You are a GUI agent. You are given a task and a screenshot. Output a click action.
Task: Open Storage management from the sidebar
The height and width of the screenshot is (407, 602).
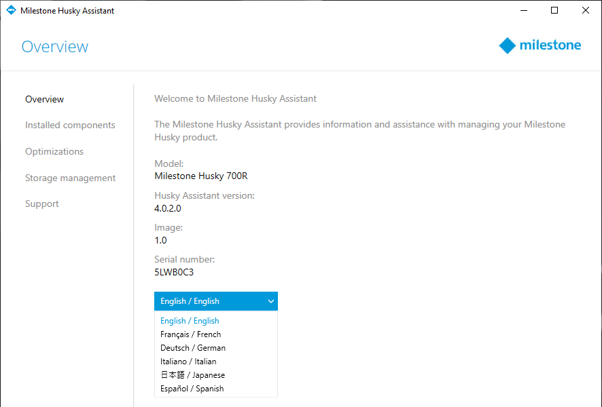coord(70,178)
